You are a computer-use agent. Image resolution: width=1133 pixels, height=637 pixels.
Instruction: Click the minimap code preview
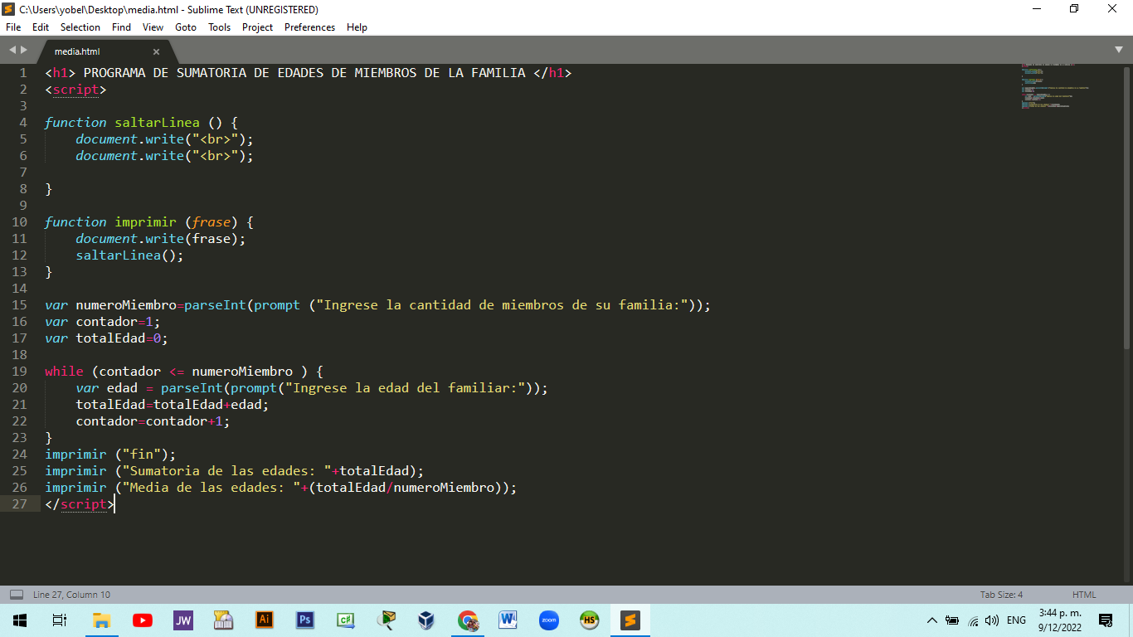click(x=1055, y=86)
